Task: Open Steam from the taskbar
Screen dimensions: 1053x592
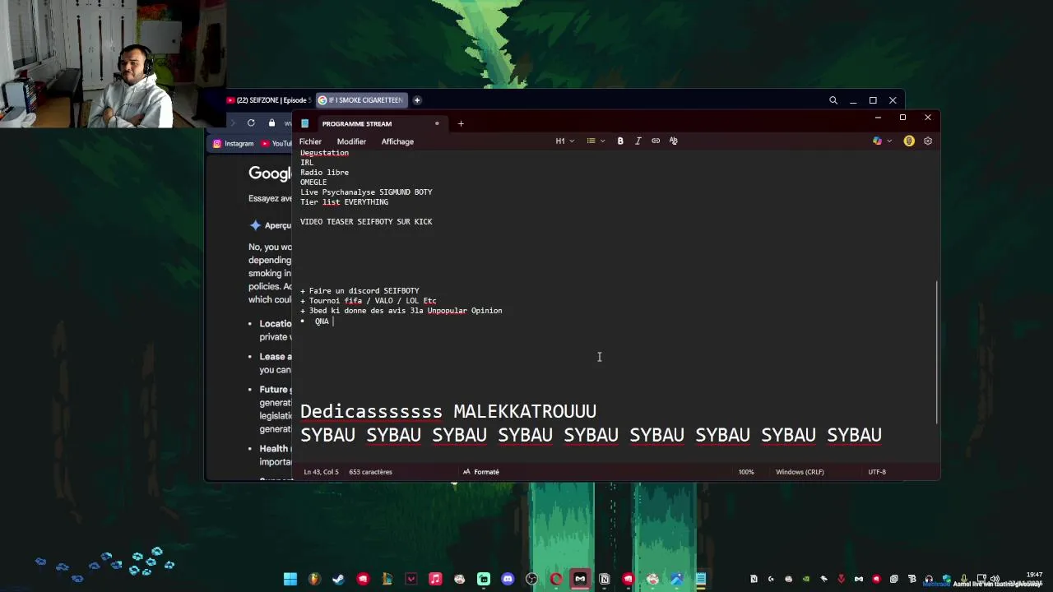Action: coord(338,579)
